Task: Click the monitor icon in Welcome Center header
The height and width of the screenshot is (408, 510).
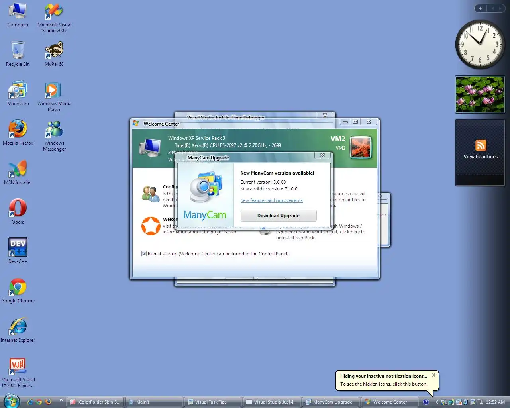Action: 150,148
